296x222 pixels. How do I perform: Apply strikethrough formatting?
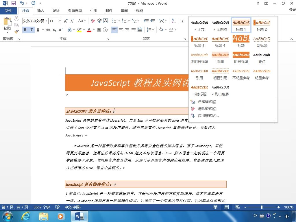click(x=48, y=30)
